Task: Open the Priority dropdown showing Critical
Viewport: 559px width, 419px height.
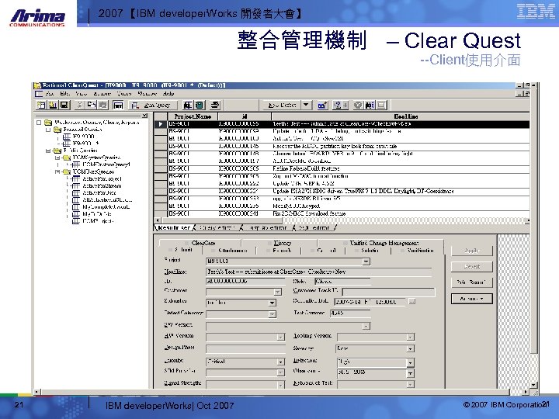Action: tap(280, 362)
